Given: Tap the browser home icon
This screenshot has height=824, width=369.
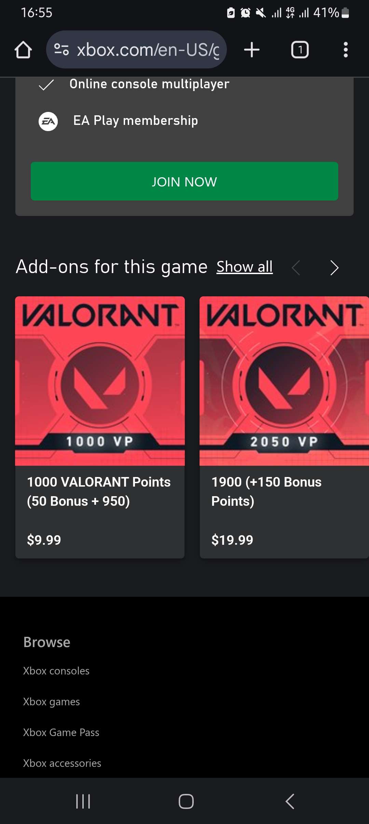Looking at the screenshot, I should pos(23,50).
